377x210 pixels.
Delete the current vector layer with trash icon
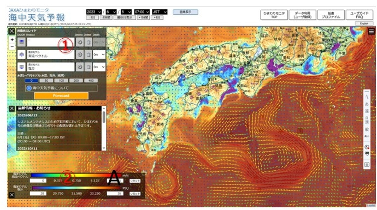[x=88, y=55]
